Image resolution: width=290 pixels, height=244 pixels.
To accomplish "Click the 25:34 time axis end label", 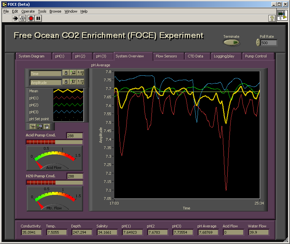I will click(259, 203).
